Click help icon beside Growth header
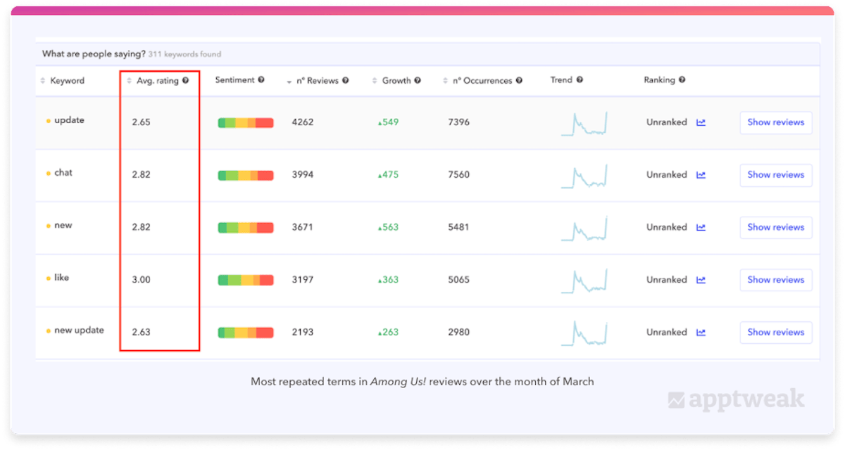845x450 pixels. pos(418,81)
